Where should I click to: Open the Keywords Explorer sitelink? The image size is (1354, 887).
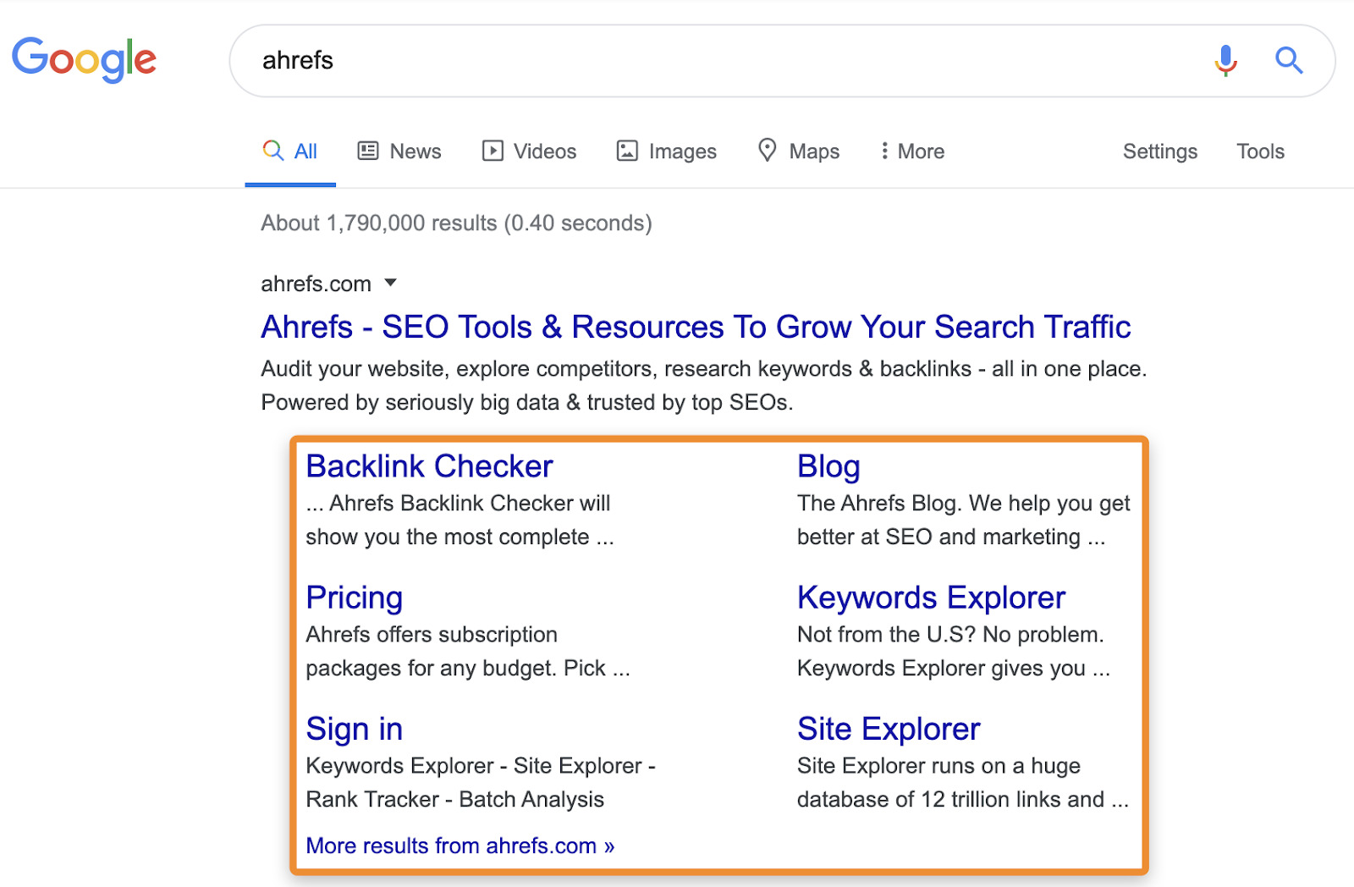[x=930, y=598]
